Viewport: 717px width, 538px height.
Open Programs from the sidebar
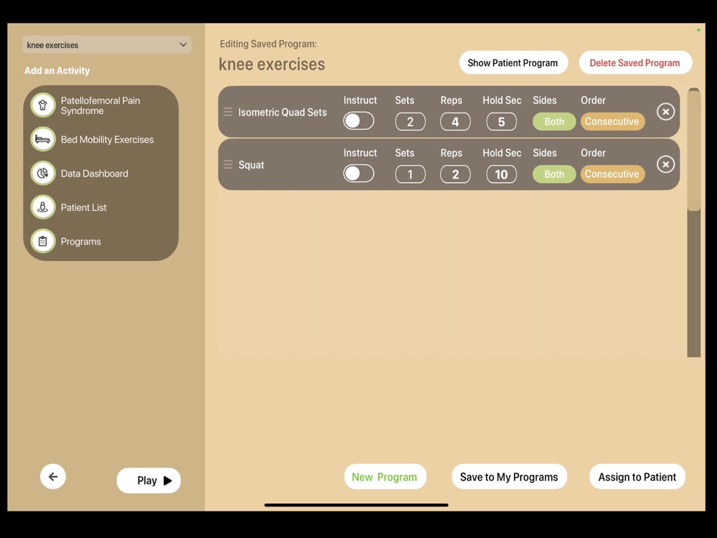coord(100,241)
